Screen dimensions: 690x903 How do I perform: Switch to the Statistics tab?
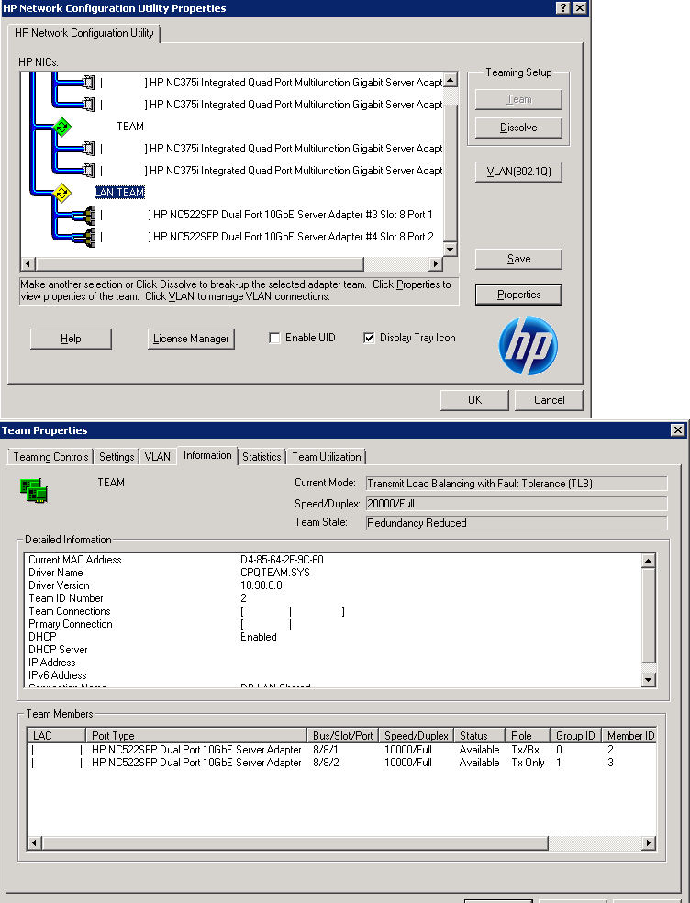262,457
